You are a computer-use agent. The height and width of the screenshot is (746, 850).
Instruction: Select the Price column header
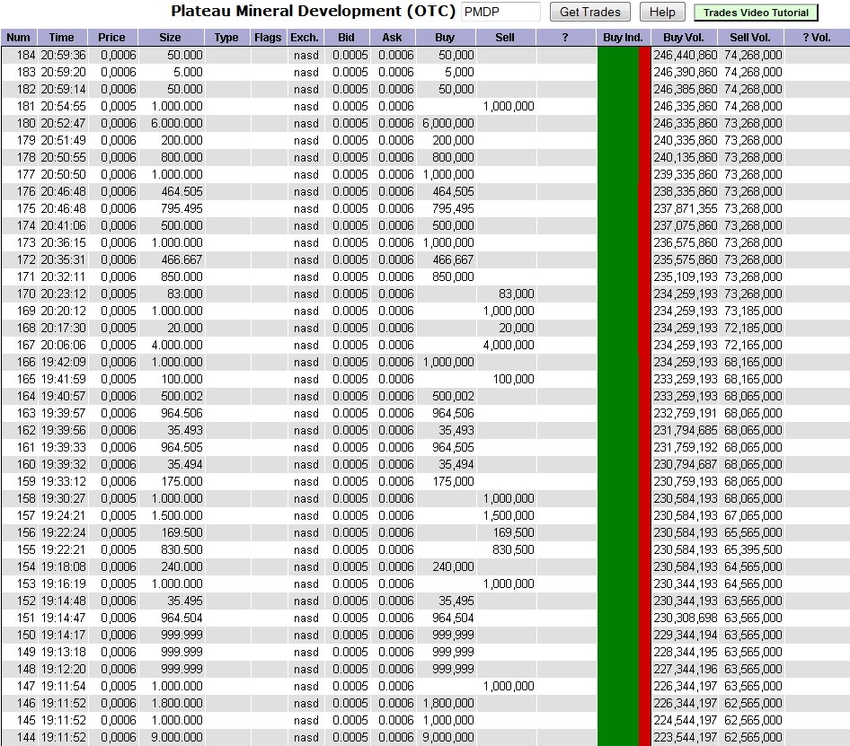(x=111, y=38)
